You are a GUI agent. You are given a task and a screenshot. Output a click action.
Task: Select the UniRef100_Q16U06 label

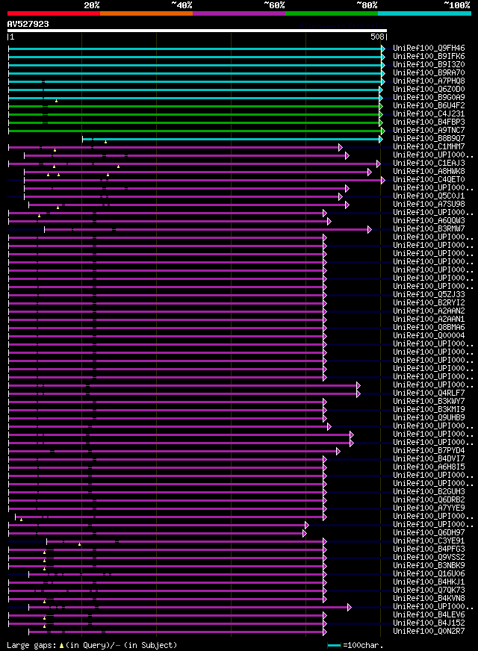(429, 574)
